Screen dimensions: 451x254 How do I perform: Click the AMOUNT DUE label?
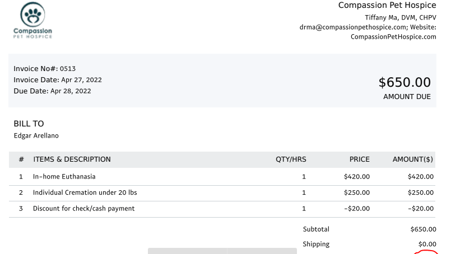407,97
